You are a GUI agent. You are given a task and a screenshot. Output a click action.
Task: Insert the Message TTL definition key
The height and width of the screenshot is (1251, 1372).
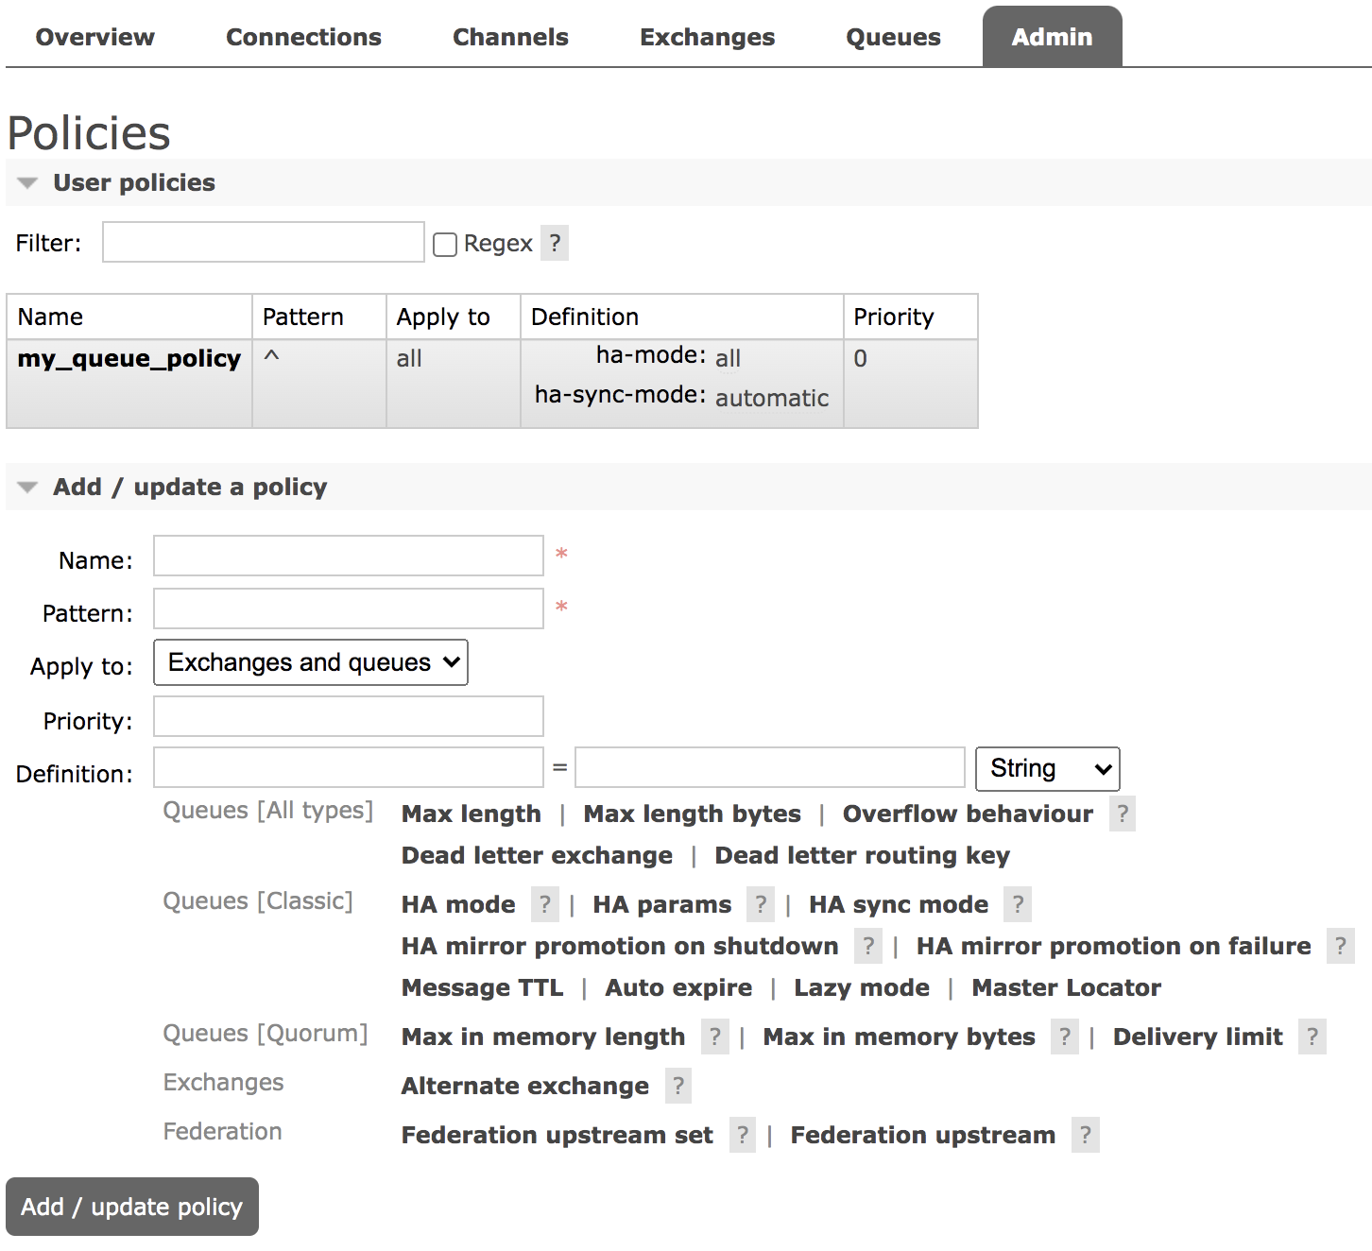coord(482,987)
